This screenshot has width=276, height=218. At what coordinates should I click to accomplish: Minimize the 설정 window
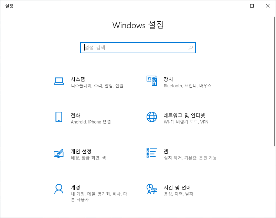click(x=236, y=6)
